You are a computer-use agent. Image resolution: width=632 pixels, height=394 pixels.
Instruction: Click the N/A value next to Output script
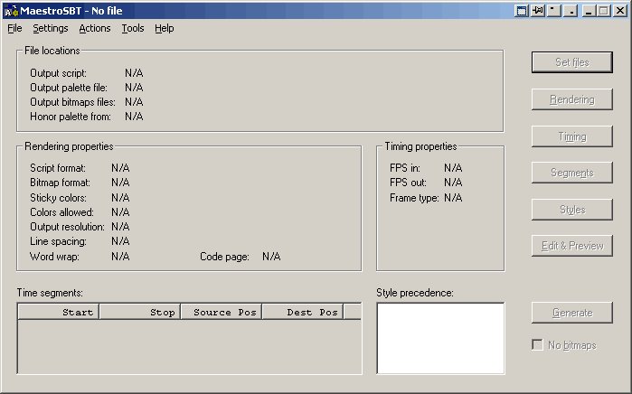pos(134,73)
